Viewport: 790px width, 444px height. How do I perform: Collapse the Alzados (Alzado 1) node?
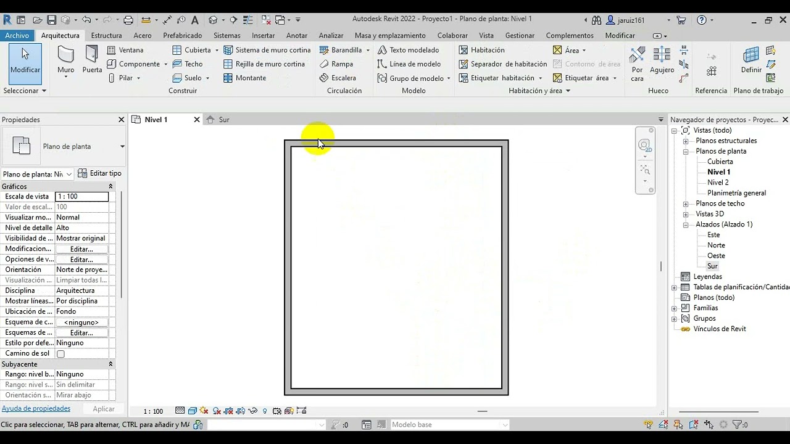[x=686, y=225]
